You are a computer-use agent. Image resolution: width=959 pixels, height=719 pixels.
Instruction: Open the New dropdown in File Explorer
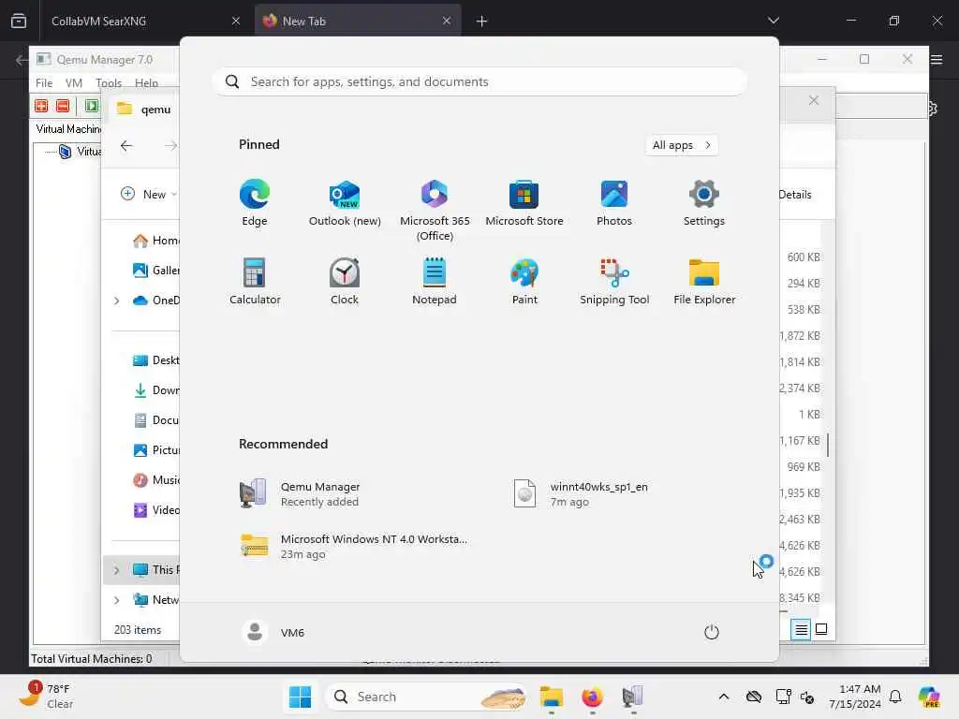tap(149, 194)
